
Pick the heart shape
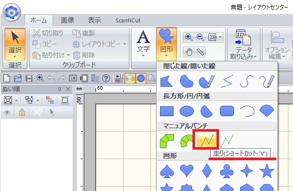(x=186, y=171)
